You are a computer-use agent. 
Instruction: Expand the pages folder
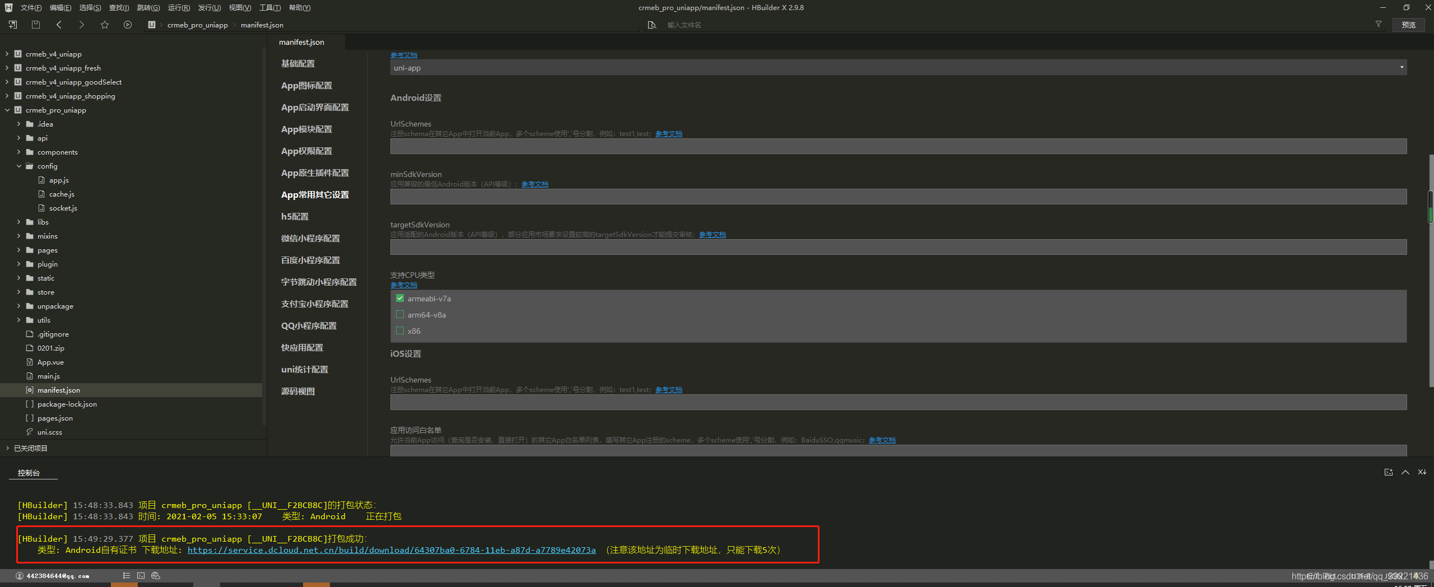coord(18,250)
